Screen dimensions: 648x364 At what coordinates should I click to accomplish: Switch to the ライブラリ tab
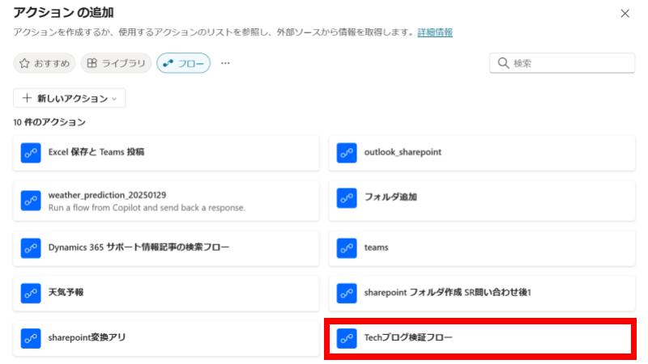point(116,63)
